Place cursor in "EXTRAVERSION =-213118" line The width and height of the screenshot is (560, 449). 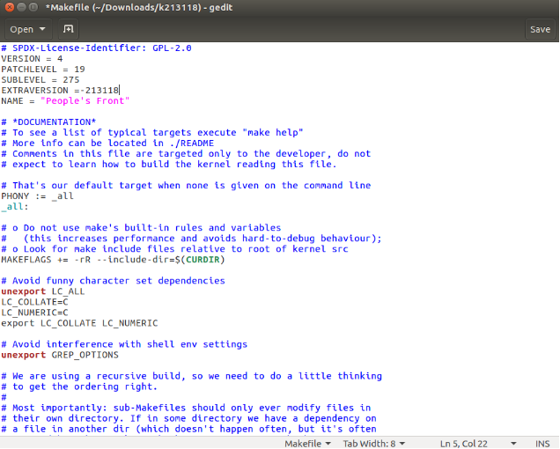click(60, 91)
